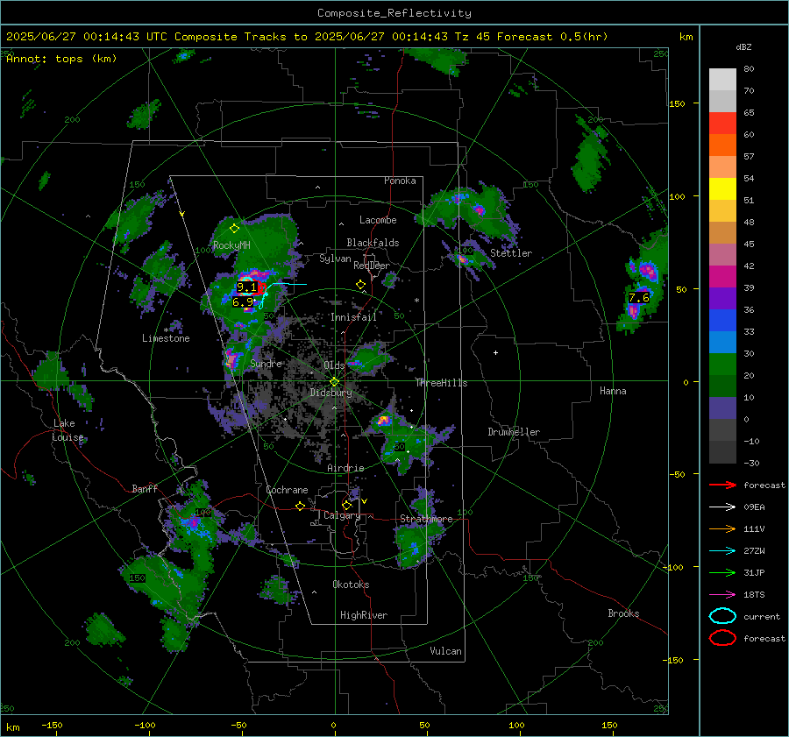
Task: Click the RedDeer city label
Action: 372,266
